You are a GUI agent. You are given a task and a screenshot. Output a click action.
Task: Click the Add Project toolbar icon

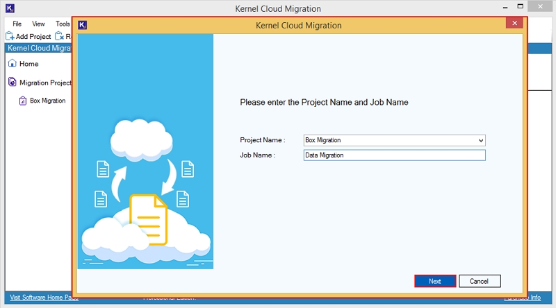coord(10,36)
